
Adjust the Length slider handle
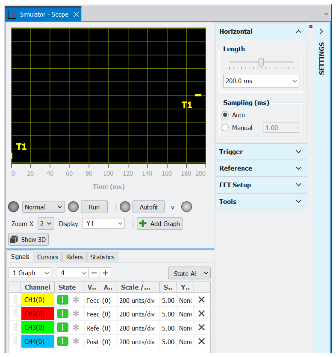coord(261,62)
